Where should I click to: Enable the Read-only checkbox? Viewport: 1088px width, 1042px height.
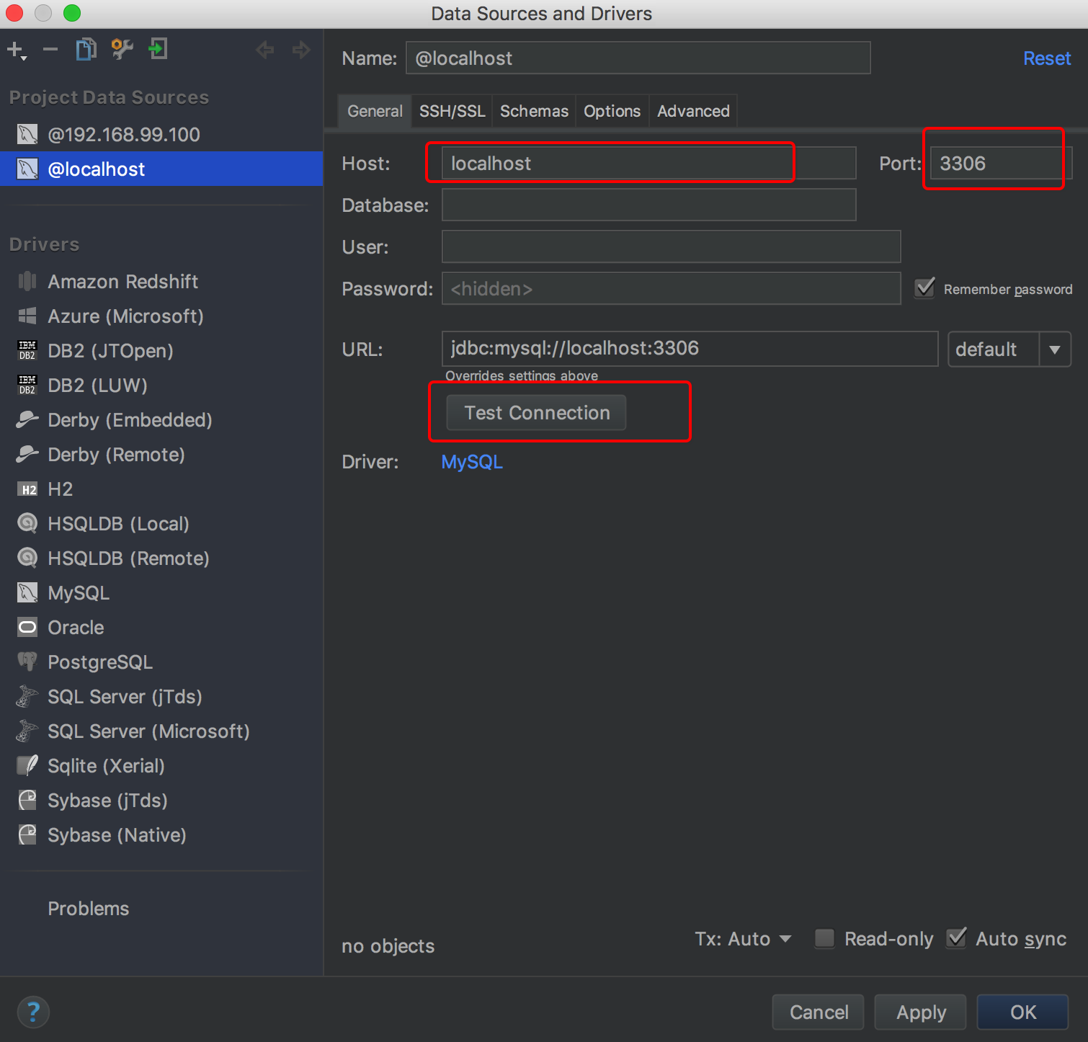coord(824,938)
